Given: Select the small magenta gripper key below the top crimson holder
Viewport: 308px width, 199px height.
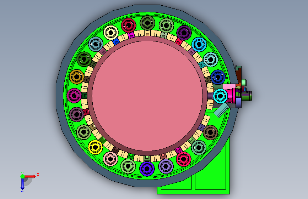Looking at the screenshot, I should click(x=131, y=36).
